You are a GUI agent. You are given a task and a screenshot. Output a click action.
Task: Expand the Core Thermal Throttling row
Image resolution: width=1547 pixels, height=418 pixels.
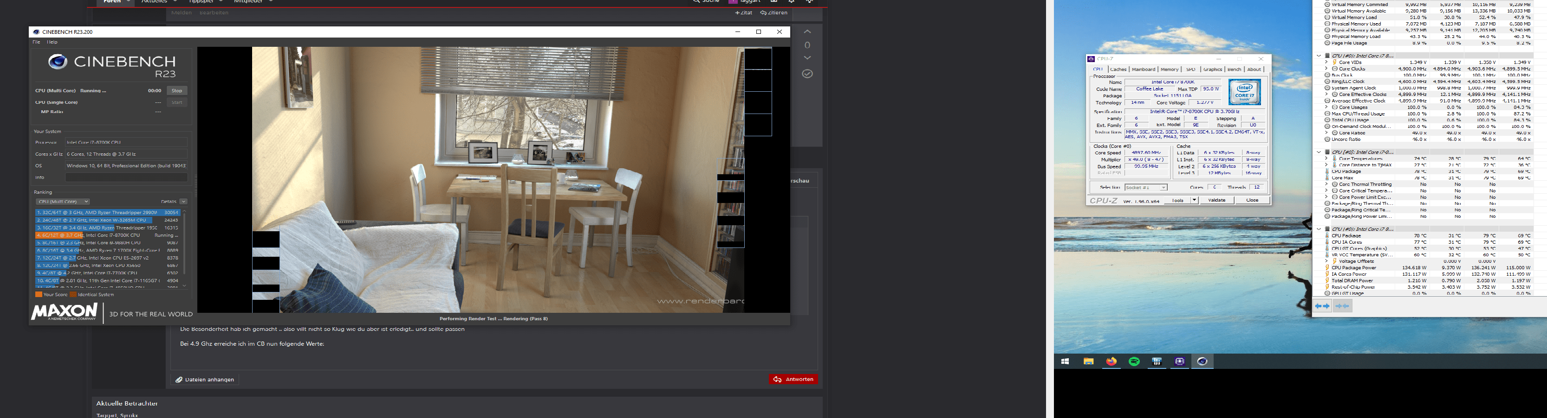[1326, 184]
